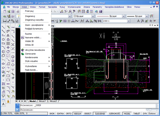Choose Przerysuj from Widok menu
Screen dimensions: 160x116
(x=36, y=11)
